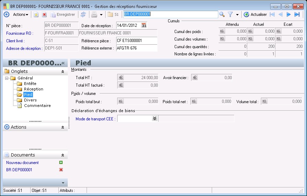This screenshot has width=307, height=196.
Task: Collapse the Onglets panel section
Action: pyautogui.click(x=63, y=72)
